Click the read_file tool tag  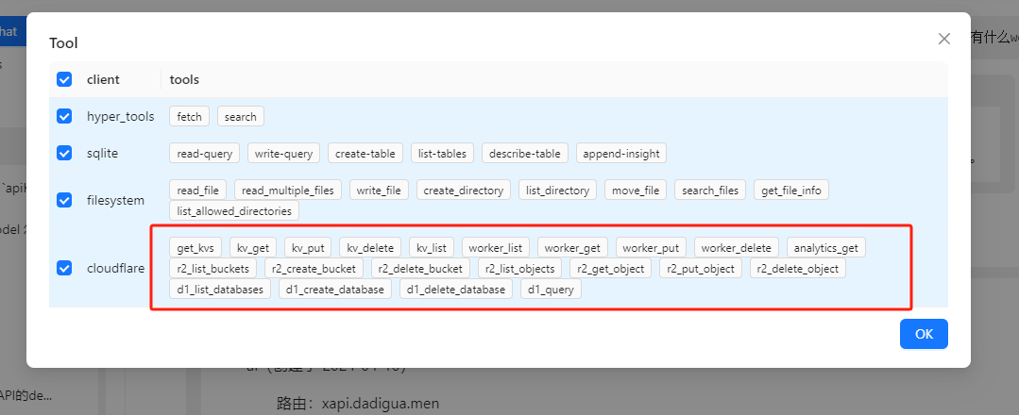point(197,191)
